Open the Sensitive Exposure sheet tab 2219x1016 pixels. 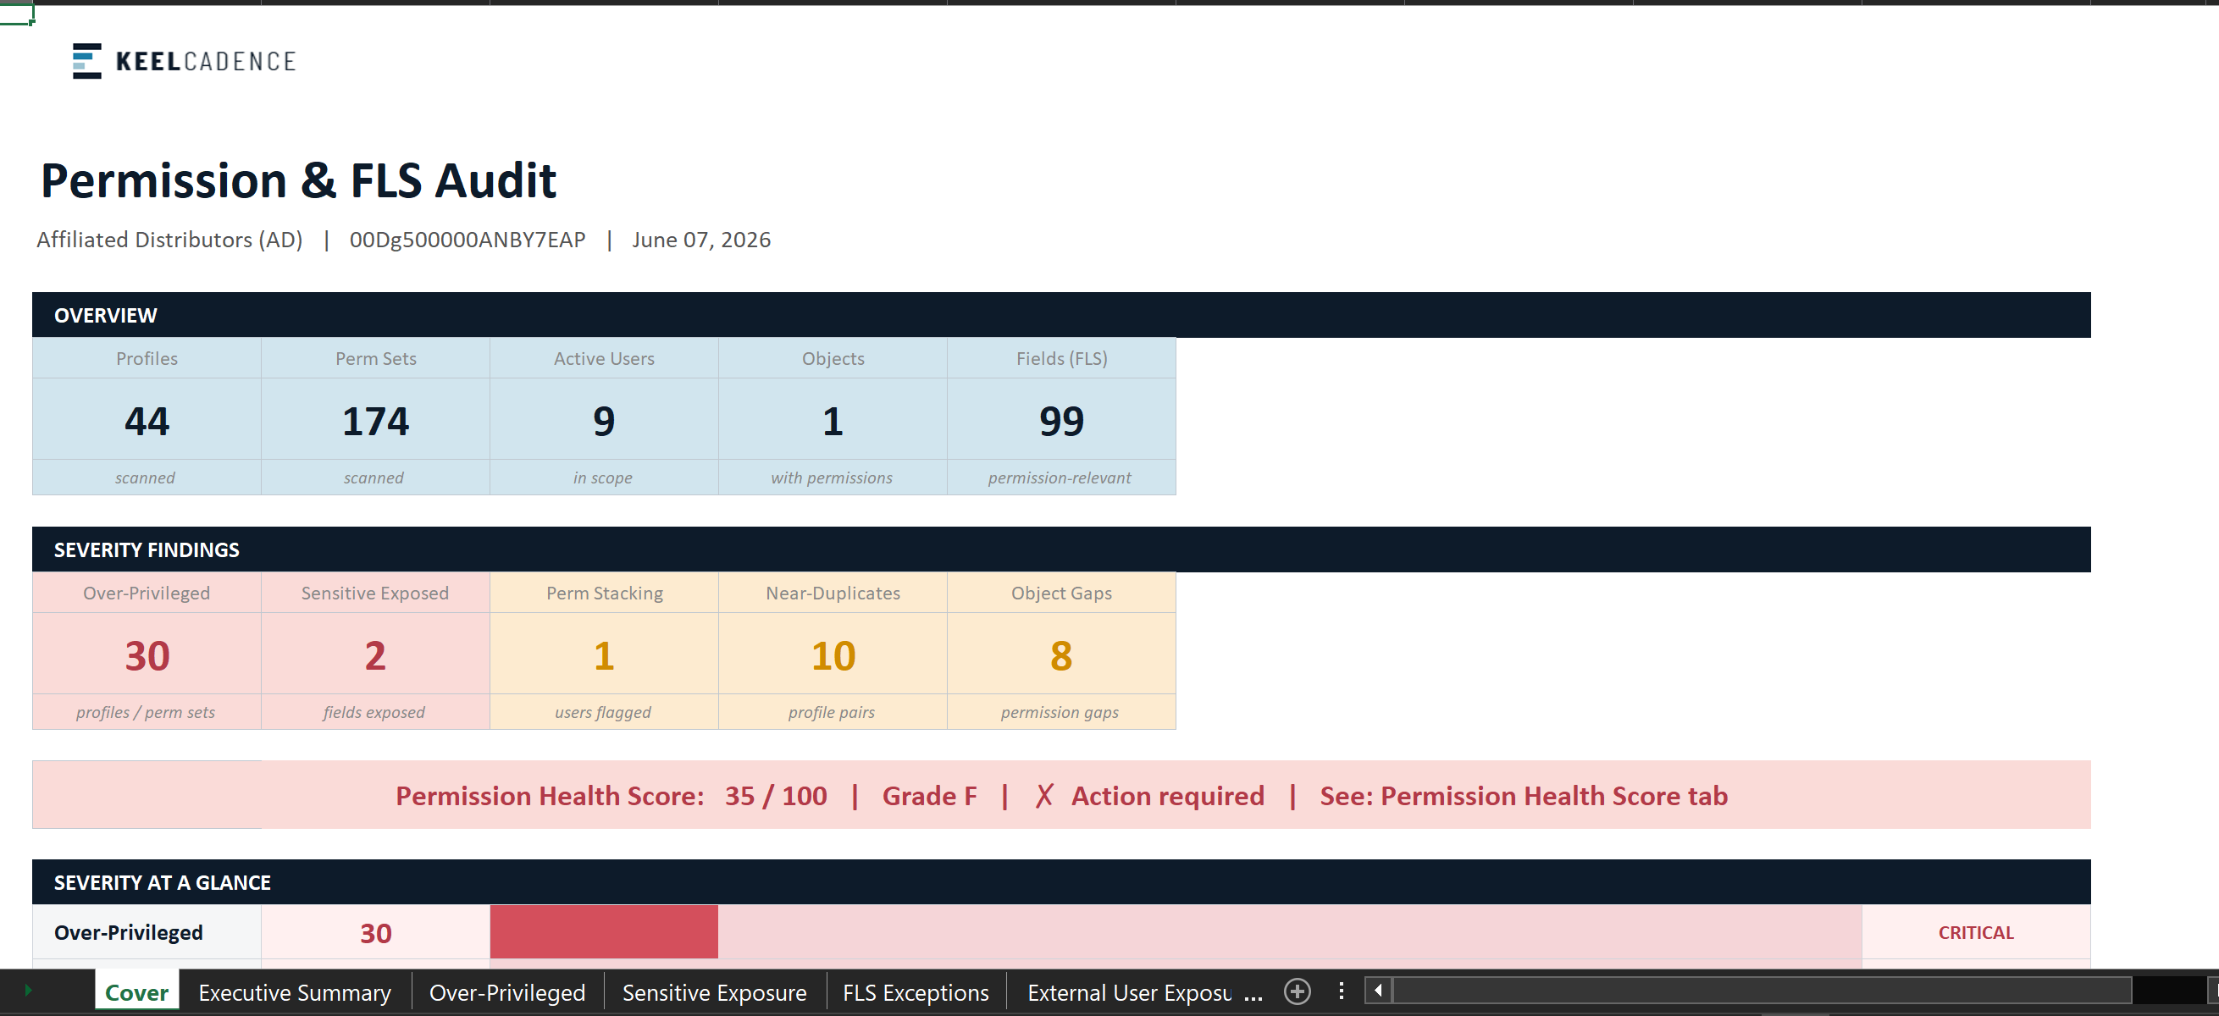click(714, 993)
